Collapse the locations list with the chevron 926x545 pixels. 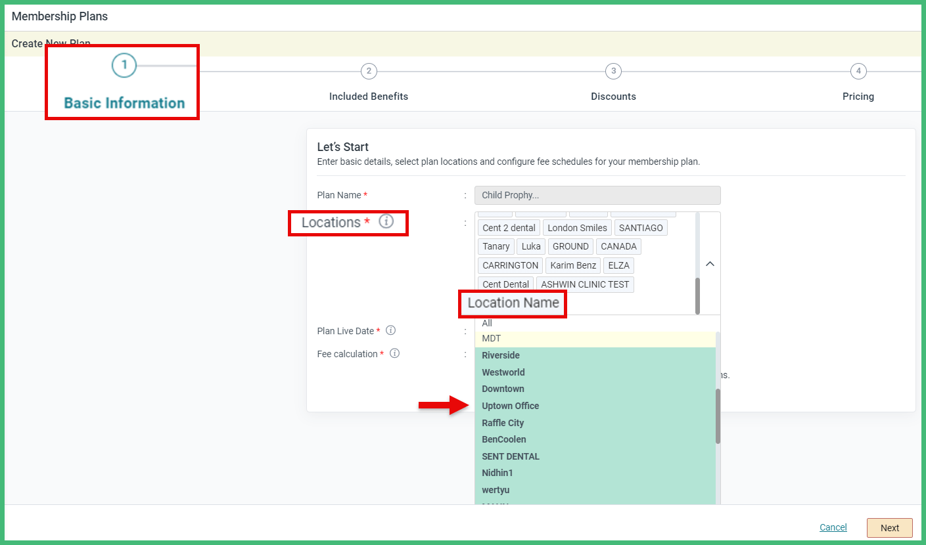[709, 263]
